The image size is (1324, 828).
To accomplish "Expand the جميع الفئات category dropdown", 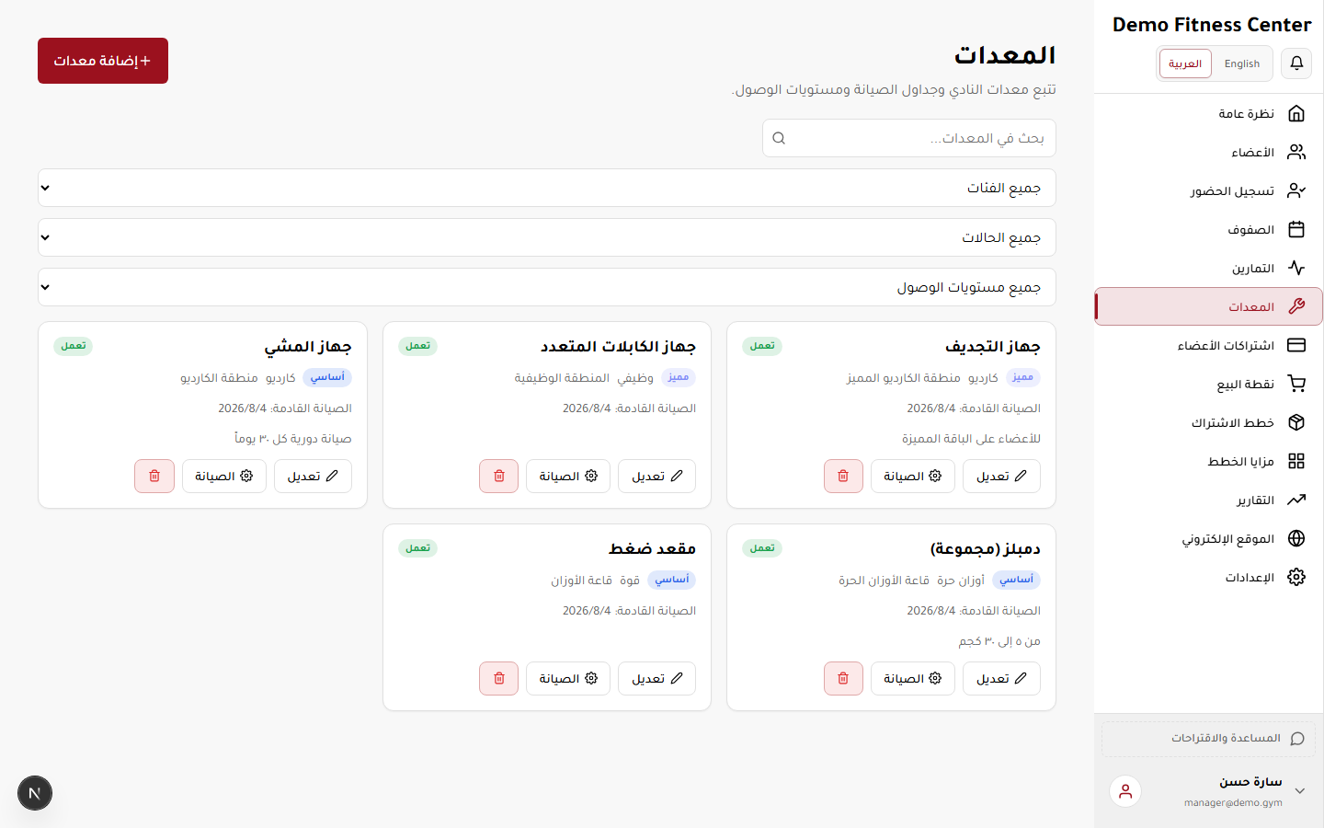I will tap(547, 188).
